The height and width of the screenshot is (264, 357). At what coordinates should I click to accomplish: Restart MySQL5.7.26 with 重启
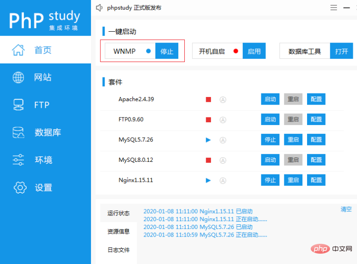tap(293, 139)
